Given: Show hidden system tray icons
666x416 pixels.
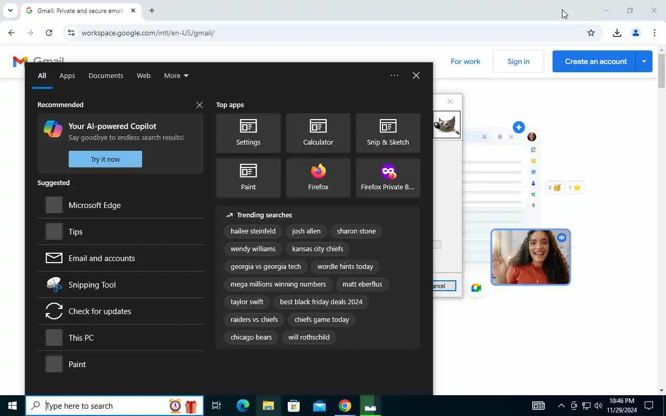Looking at the screenshot, I should click(x=561, y=406).
